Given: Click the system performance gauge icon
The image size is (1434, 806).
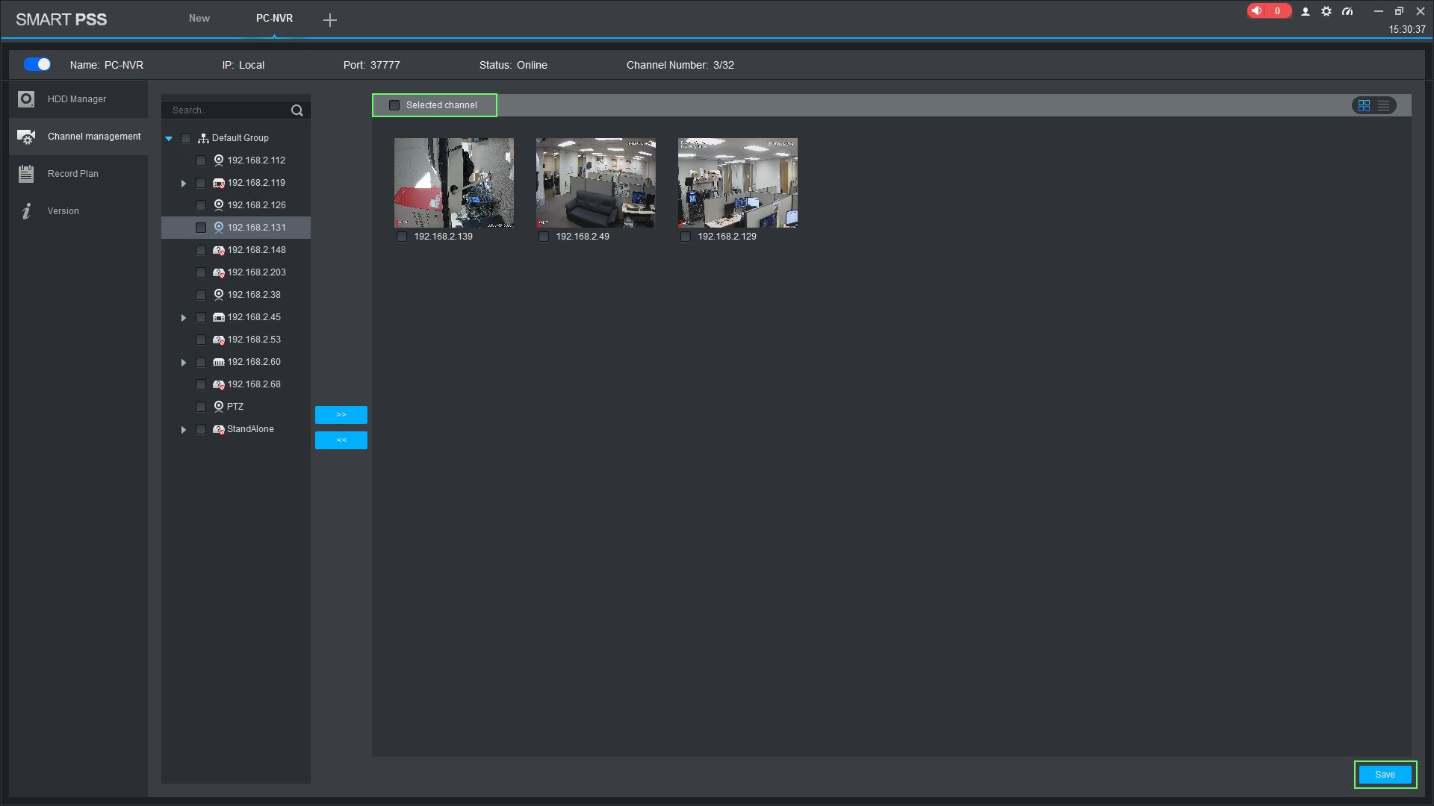Looking at the screenshot, I should (x=1347, y=11).
